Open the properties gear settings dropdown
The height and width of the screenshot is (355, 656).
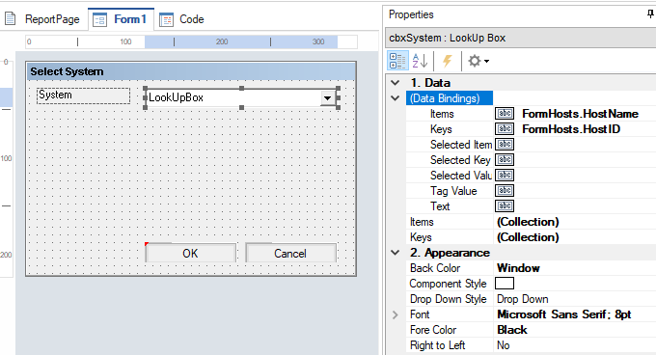click(478, 61)
